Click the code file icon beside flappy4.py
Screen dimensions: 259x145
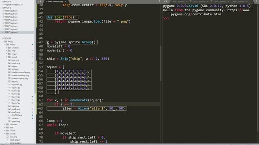tap(9, 94)
